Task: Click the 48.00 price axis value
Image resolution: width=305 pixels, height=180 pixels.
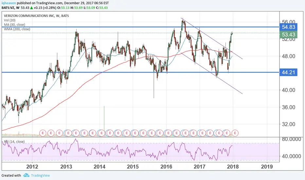Action: (288, 56)
